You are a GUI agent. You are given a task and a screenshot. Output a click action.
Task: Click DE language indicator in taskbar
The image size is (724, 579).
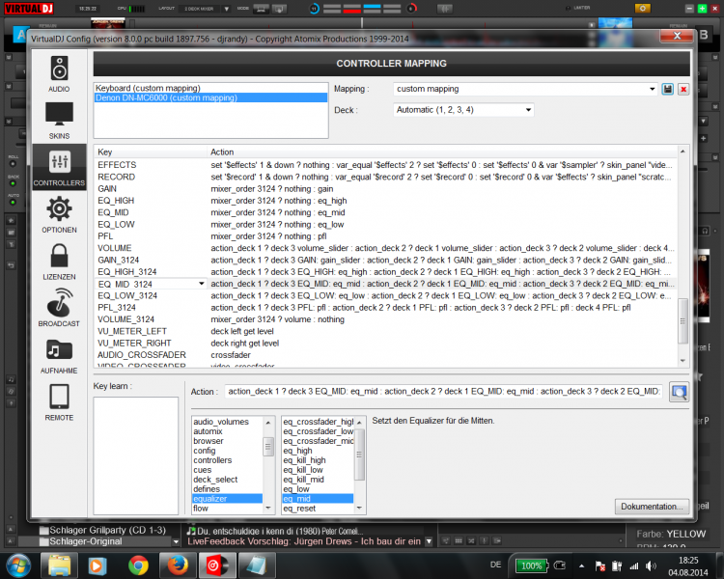click(x=495, y=565)
